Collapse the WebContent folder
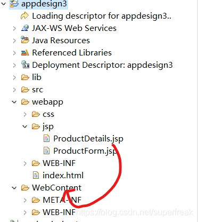 (x=14, y=188)
